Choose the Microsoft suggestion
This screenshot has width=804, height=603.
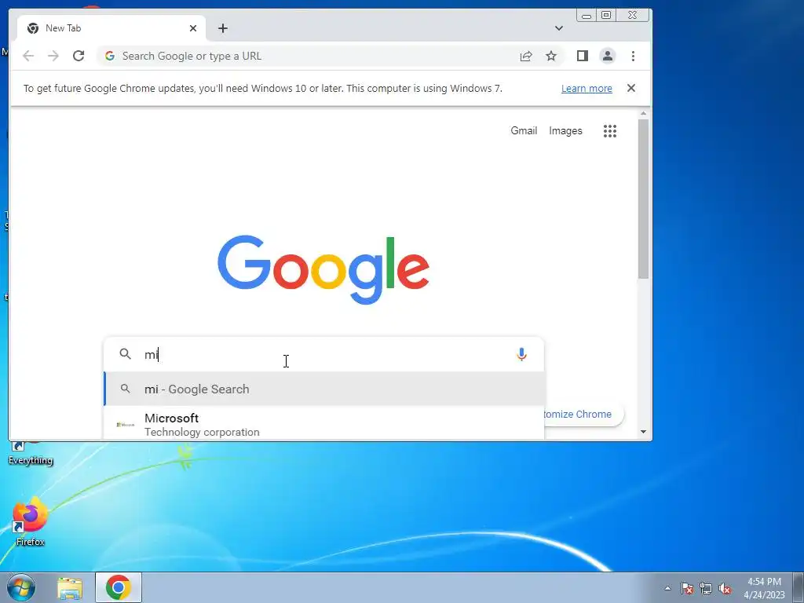pyautogui.click(x=324, y=423)
